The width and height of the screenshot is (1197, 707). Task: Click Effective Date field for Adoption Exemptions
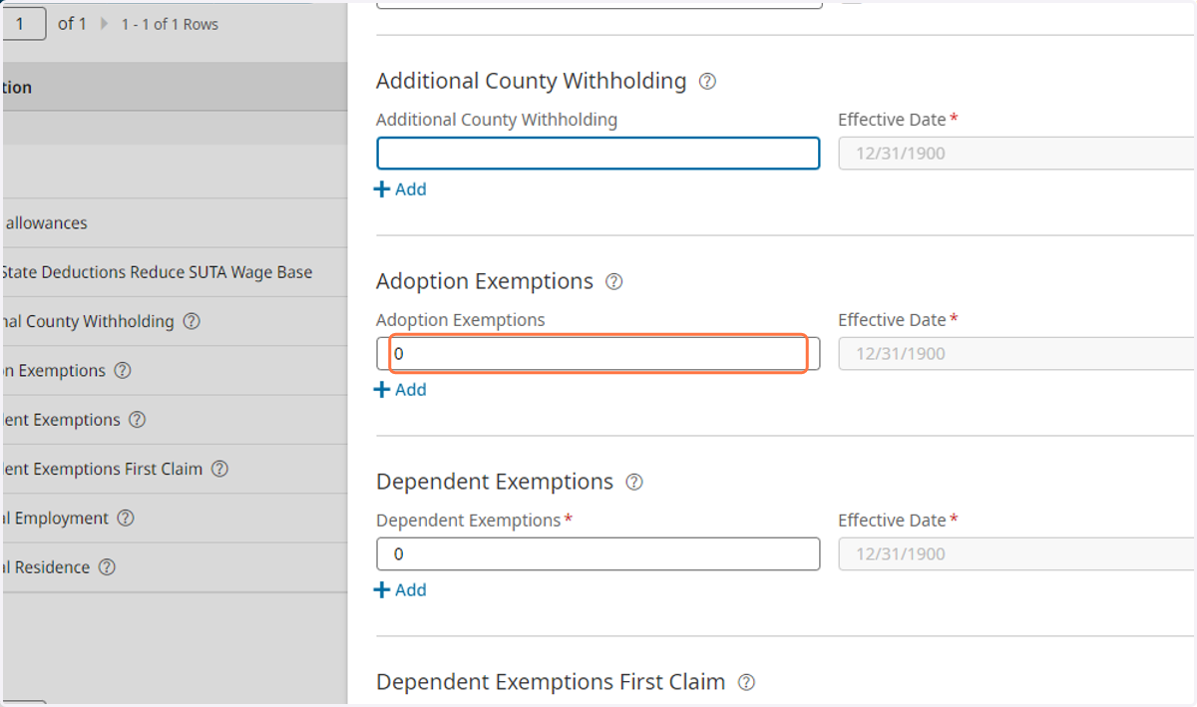(1017, 354)
